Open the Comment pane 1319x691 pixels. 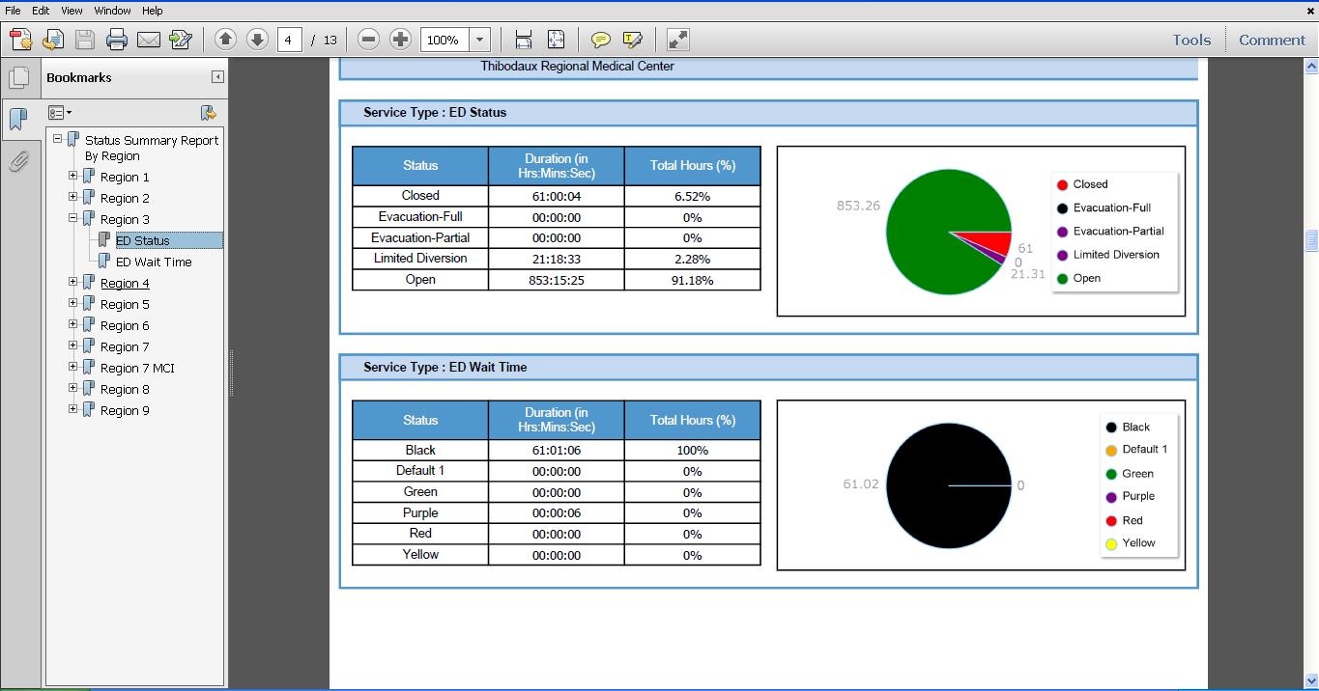(1272, 40)
